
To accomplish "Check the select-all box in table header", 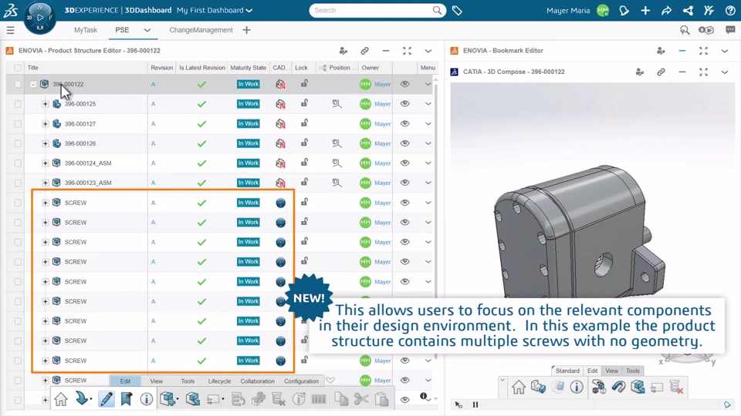I will tap(18, 68).
